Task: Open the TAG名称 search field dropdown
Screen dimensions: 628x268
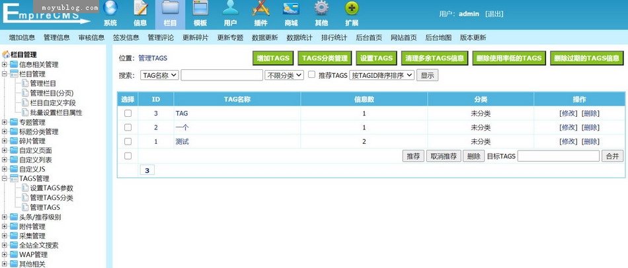Action: (159, 75)
